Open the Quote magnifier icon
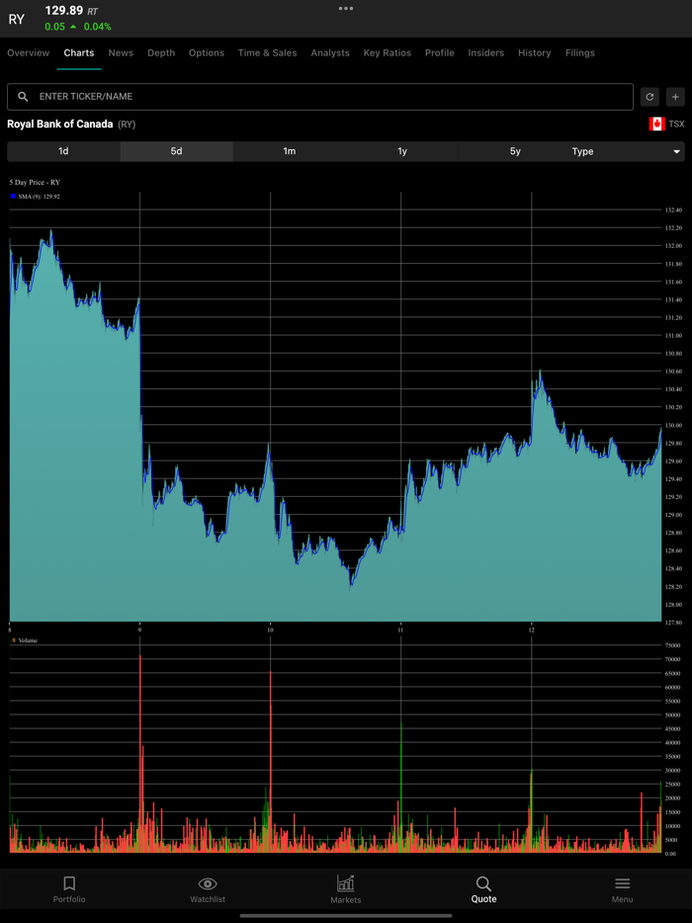Image resolution: width=692 pixels, height=923 pixels. click(483, 883)
